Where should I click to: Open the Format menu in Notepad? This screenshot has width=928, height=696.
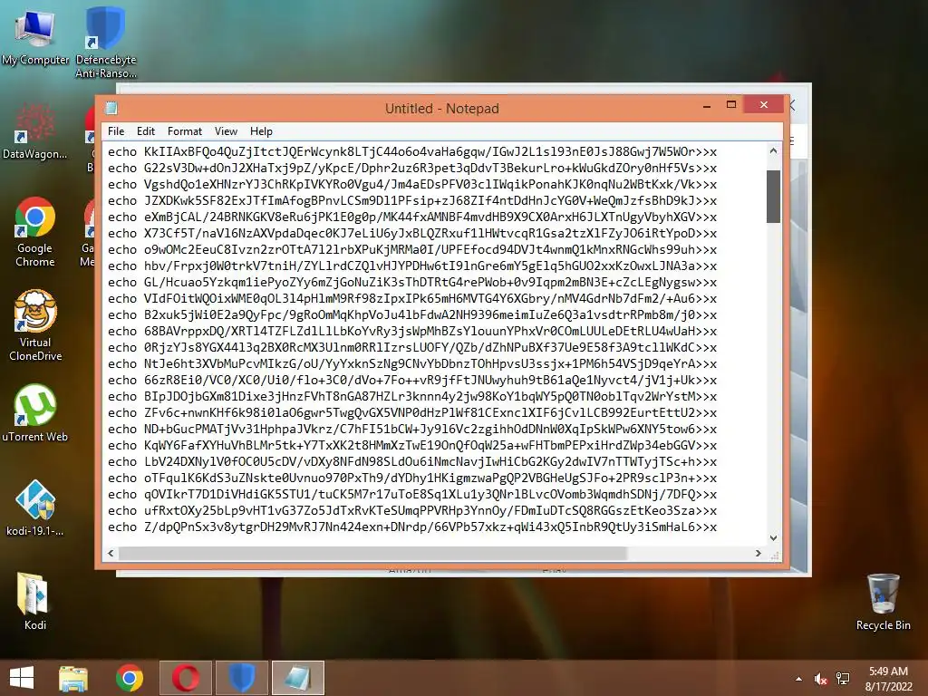185,131
